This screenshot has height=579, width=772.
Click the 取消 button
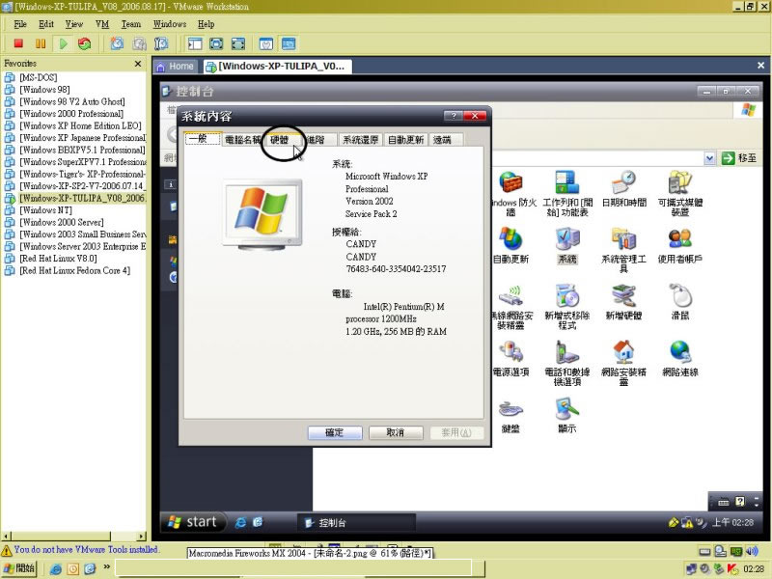point(396,432)
